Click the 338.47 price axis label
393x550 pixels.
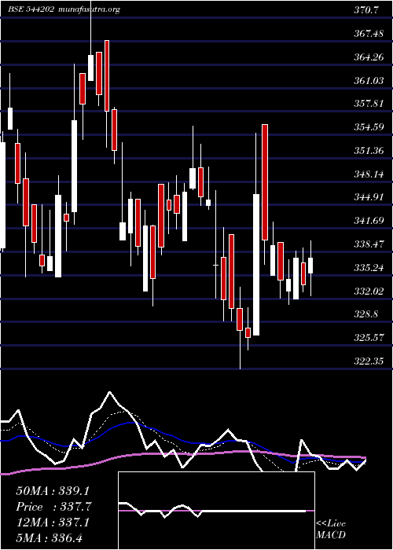tap(369, 244)
